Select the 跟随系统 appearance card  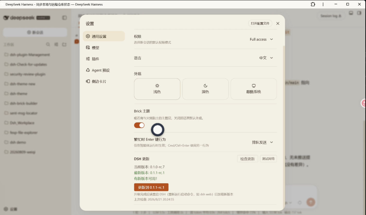[254, 89]
